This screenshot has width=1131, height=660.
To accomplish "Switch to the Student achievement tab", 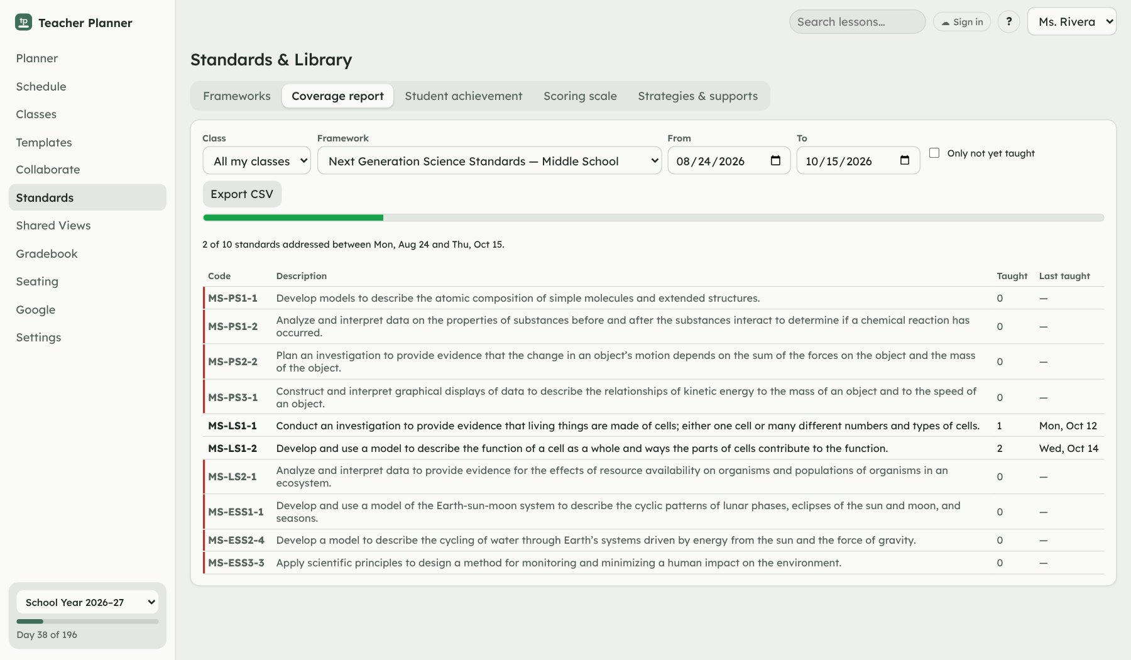I will (464, 96).
